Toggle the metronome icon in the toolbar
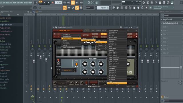Image resolution: width=183 pixels, height=103 pixels. (x=65, y=3)
